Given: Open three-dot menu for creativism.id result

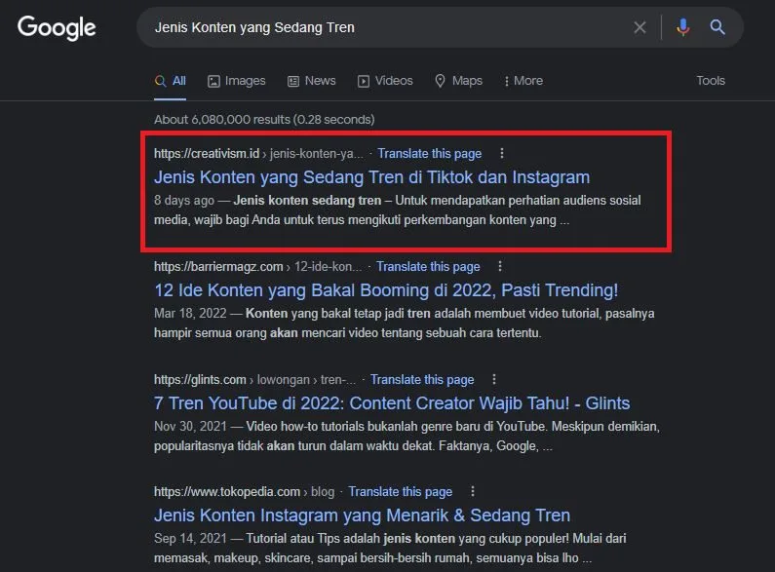Looking at the screenshot, I should pyautogui.click(x=502, y=153).
